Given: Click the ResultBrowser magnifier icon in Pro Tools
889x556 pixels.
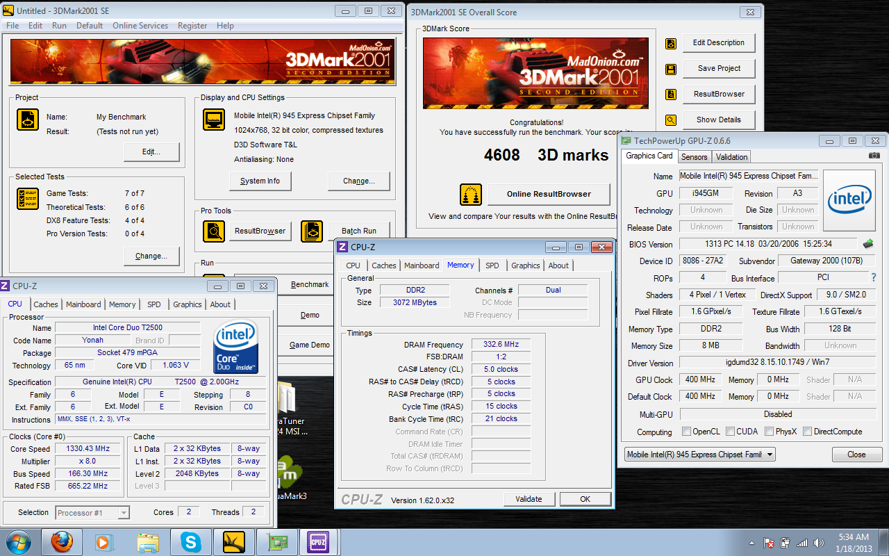Looking at the screenshot, I should [x=214, y=231].
